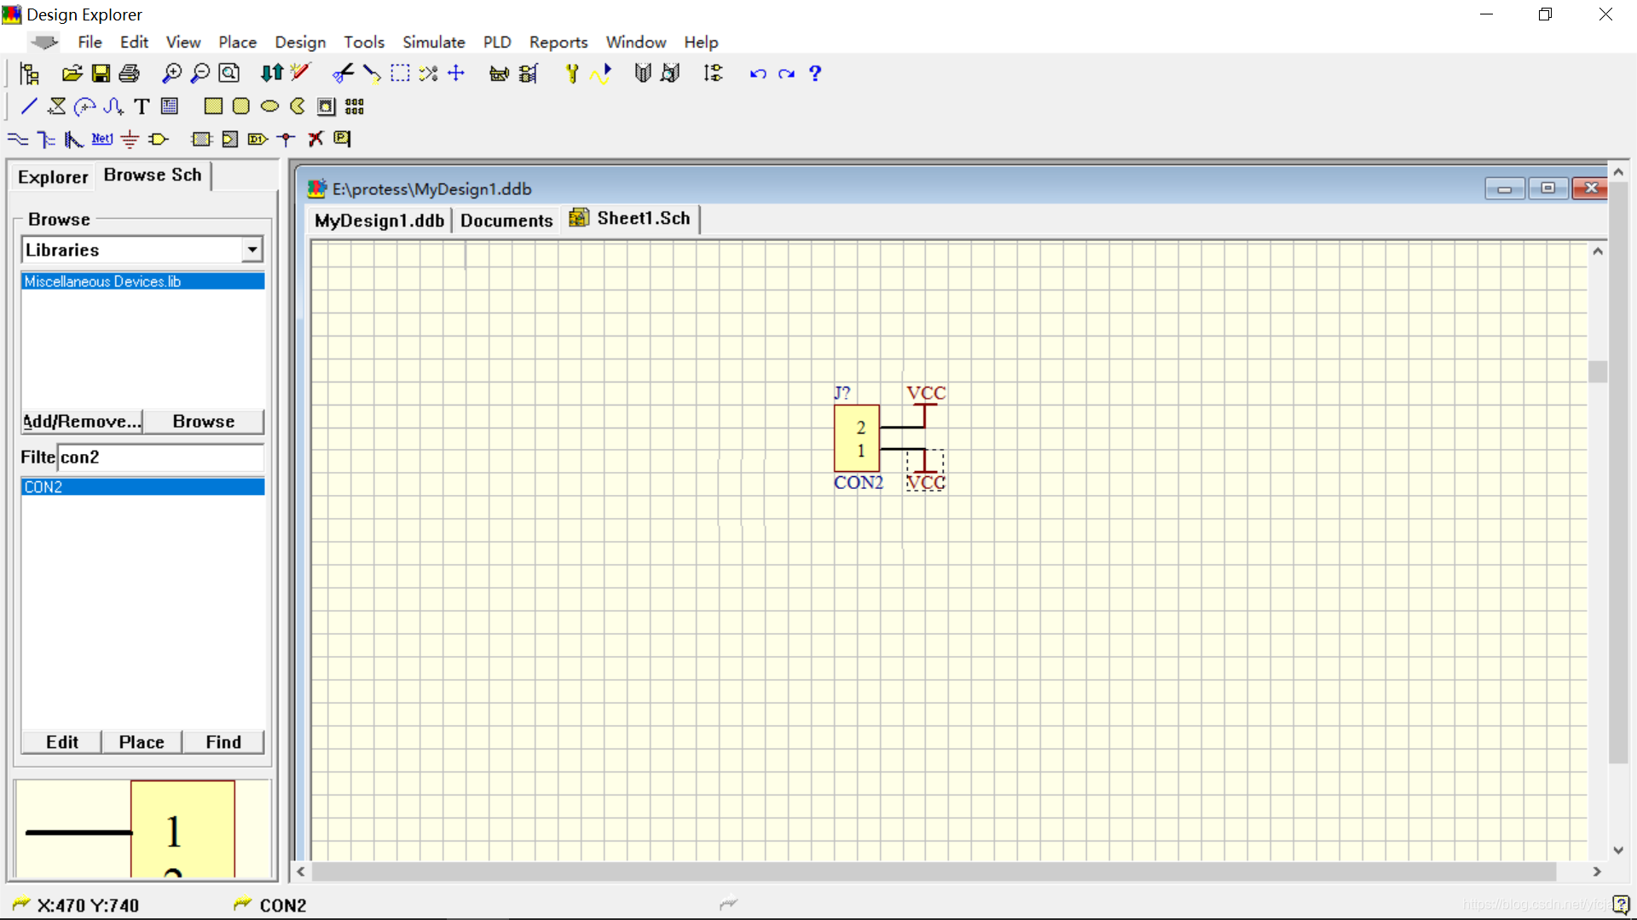Select the Net Label tool
1637x920 pixels.
(102, 139)
